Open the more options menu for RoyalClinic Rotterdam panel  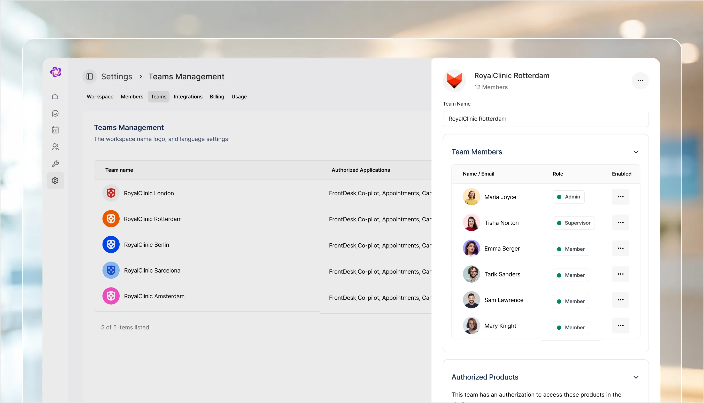(x=640, y=81)
